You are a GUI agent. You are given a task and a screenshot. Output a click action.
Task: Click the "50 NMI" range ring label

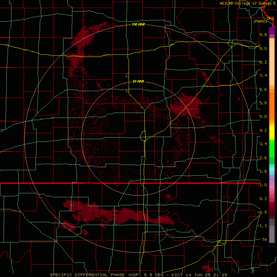point(138,81)
